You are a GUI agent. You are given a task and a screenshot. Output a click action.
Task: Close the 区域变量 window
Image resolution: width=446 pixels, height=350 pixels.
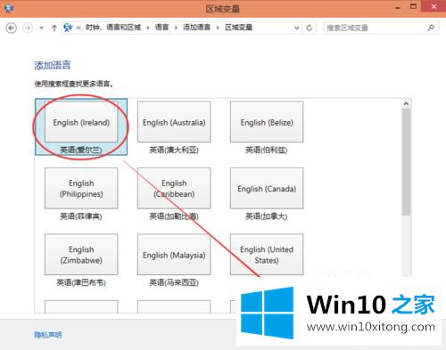click(434, 6)
